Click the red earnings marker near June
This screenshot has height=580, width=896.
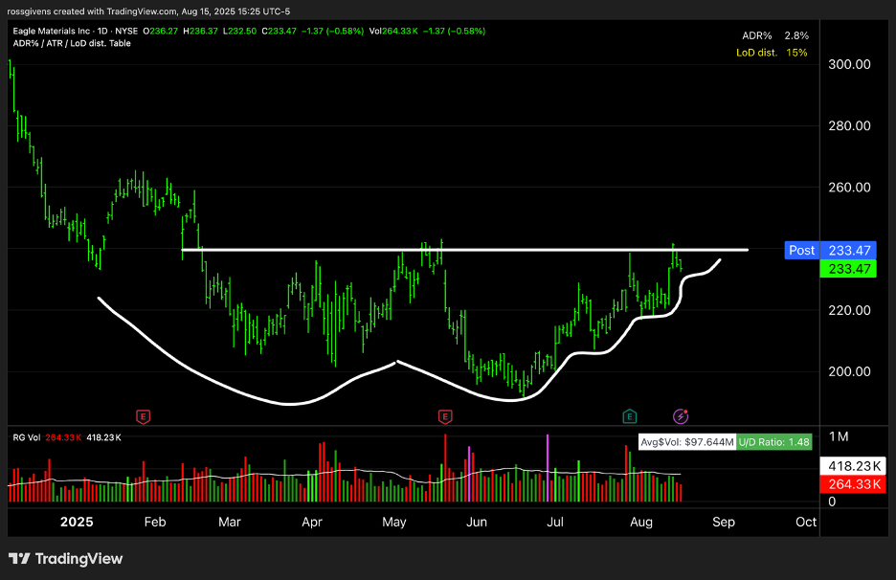(445, 416)
